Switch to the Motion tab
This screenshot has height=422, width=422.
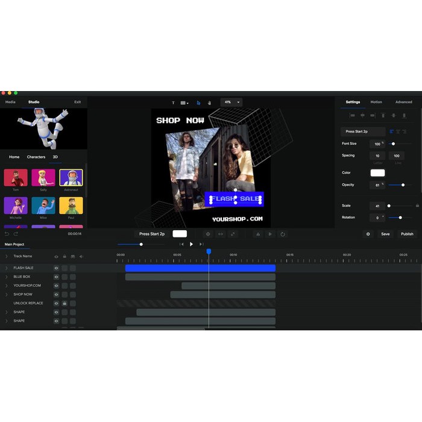point(376,102)
